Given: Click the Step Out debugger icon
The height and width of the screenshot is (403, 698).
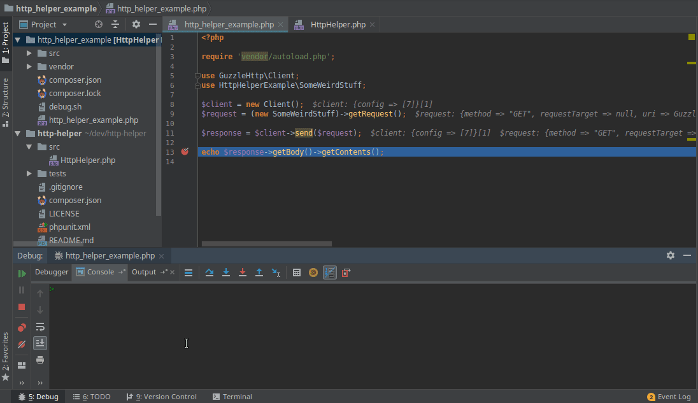Looking at the screenshot, I should pyautogui.click(x=259, y=272).
